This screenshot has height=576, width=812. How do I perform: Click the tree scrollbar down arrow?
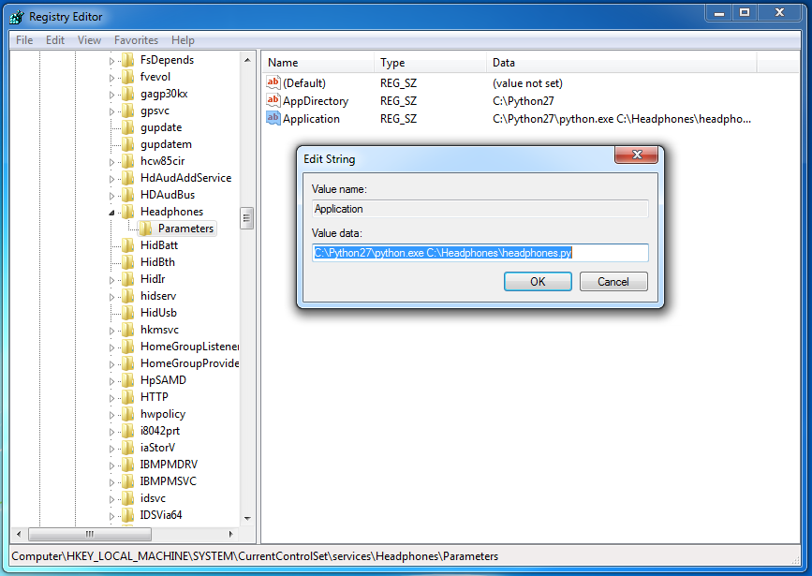click(x=247, y=518)
